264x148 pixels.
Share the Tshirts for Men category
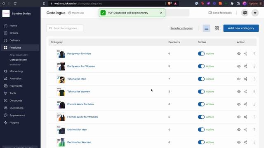[x=245, y=79]
